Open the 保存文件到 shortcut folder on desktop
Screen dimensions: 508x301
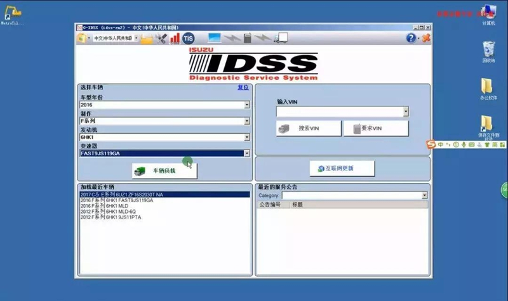coord(488,127)
